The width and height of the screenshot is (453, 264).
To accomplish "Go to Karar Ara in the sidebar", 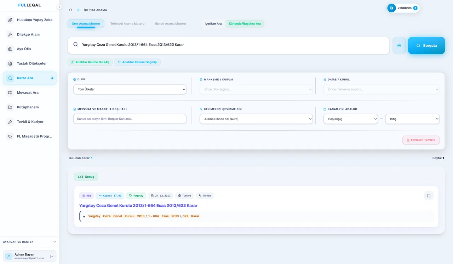I will 30,78.
